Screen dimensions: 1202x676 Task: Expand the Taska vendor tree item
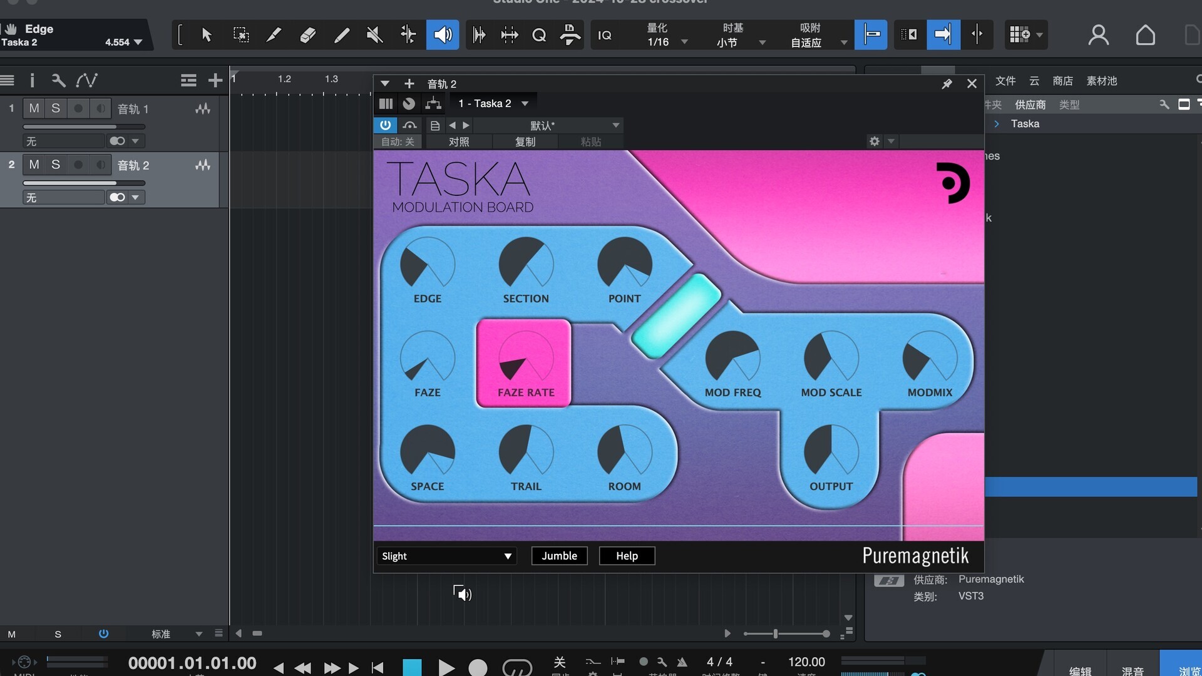coord(997,124)
